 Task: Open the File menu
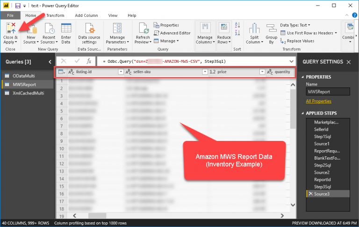(10, 15)
